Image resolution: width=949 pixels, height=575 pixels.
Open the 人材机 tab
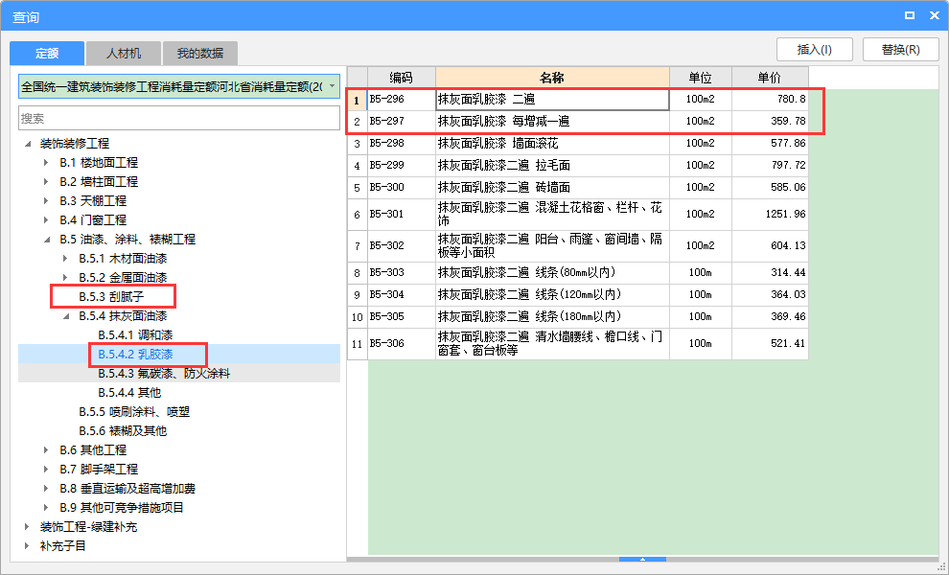pos(124,54)
